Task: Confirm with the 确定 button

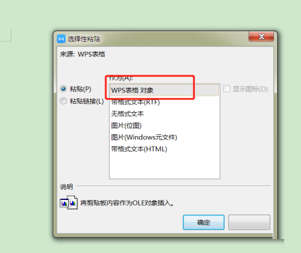Action: coord(203,222)
